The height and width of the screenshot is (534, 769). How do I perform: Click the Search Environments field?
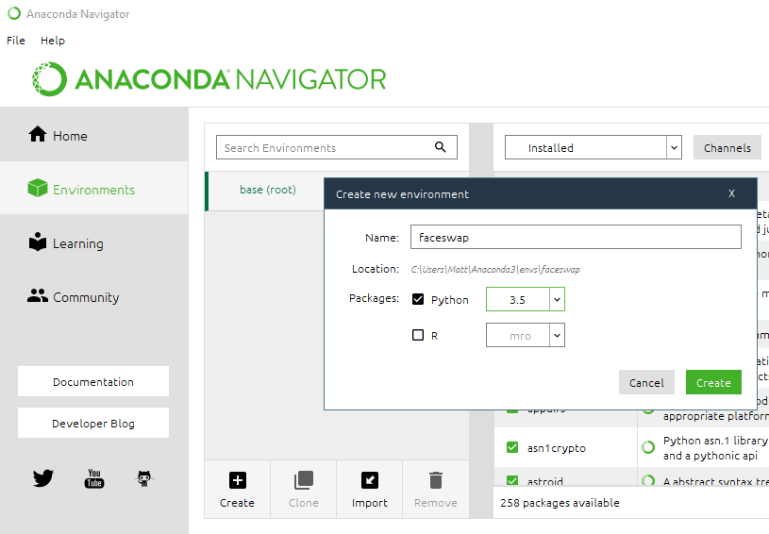click(x=337, y=147)
